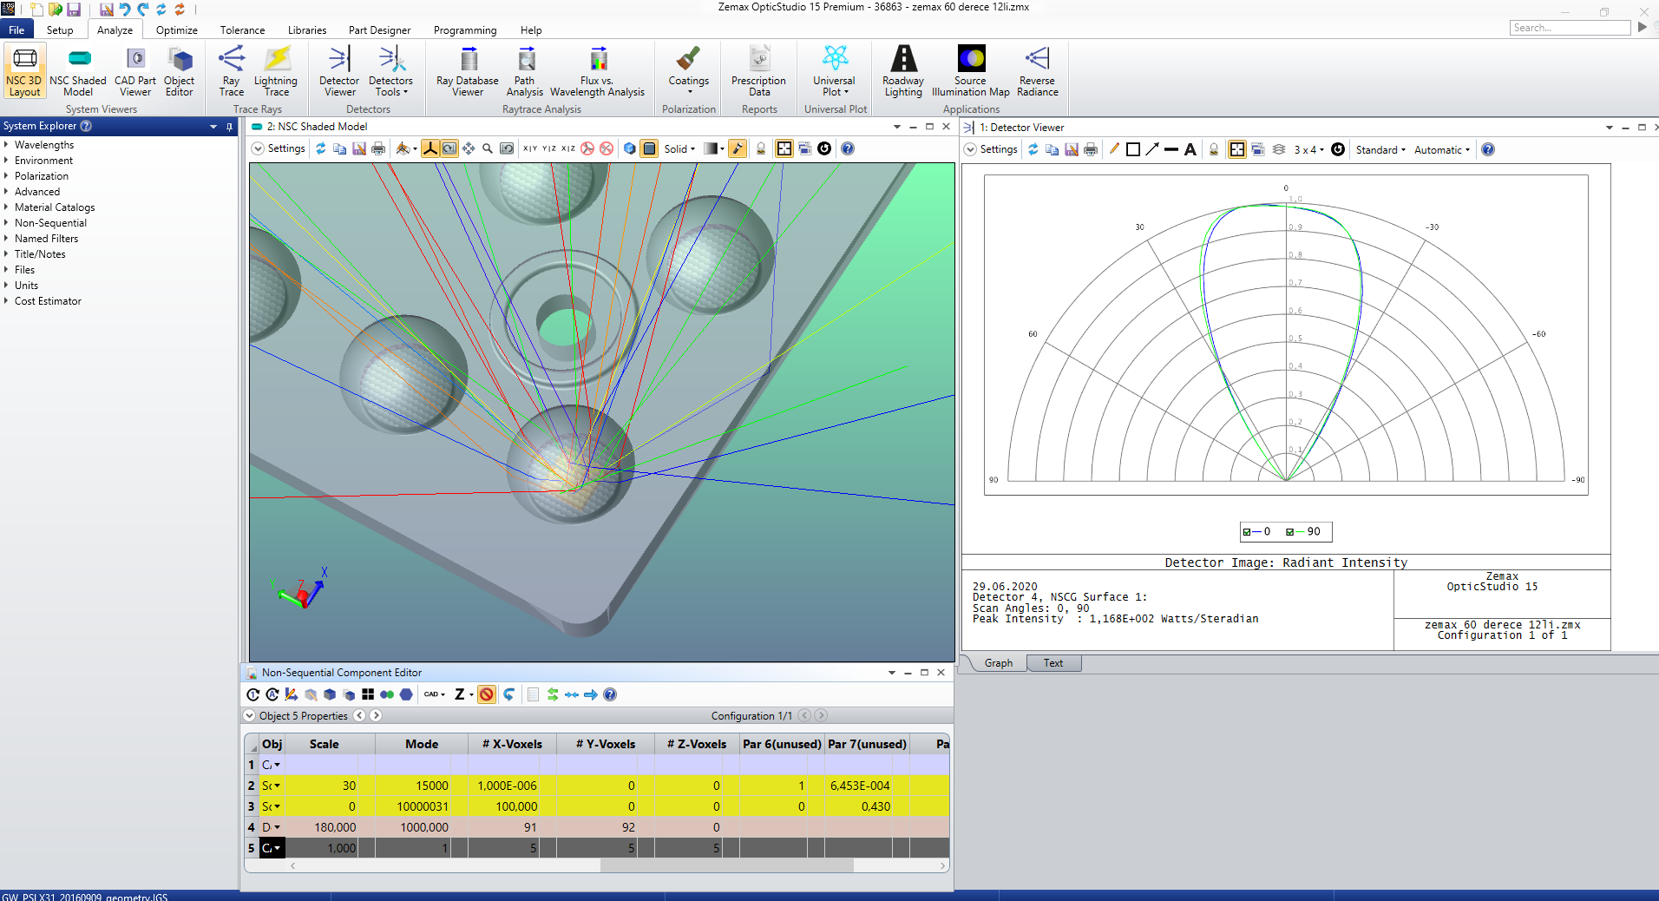Image resolution: width=1659 pixels, height=901 pixels.
Task: Click the Search input field
Action: pyautogui.click(x=1569, y=28)
